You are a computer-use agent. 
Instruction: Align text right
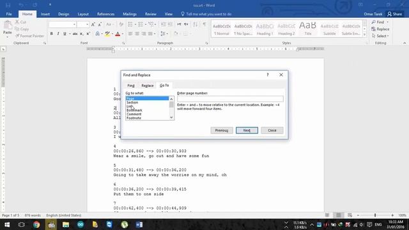click(x=143, y=34)
